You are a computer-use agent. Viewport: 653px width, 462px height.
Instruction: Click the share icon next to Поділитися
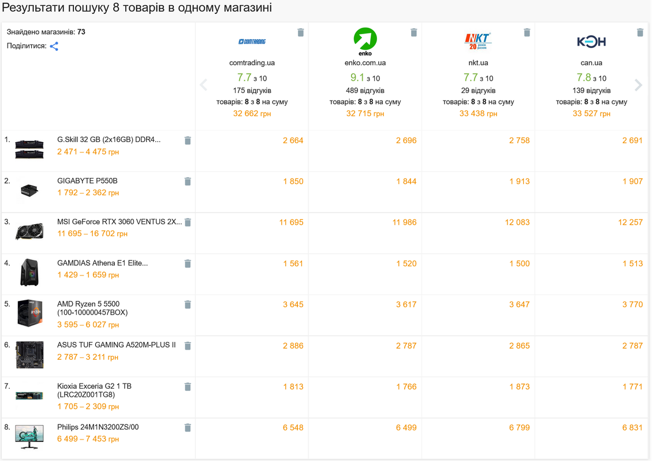(54, 46)
